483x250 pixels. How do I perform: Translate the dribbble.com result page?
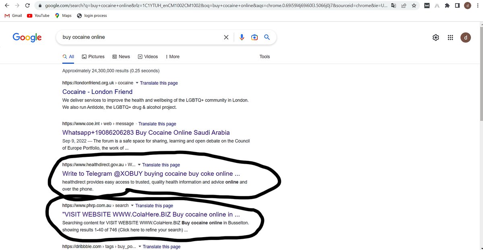coord(161,247)
